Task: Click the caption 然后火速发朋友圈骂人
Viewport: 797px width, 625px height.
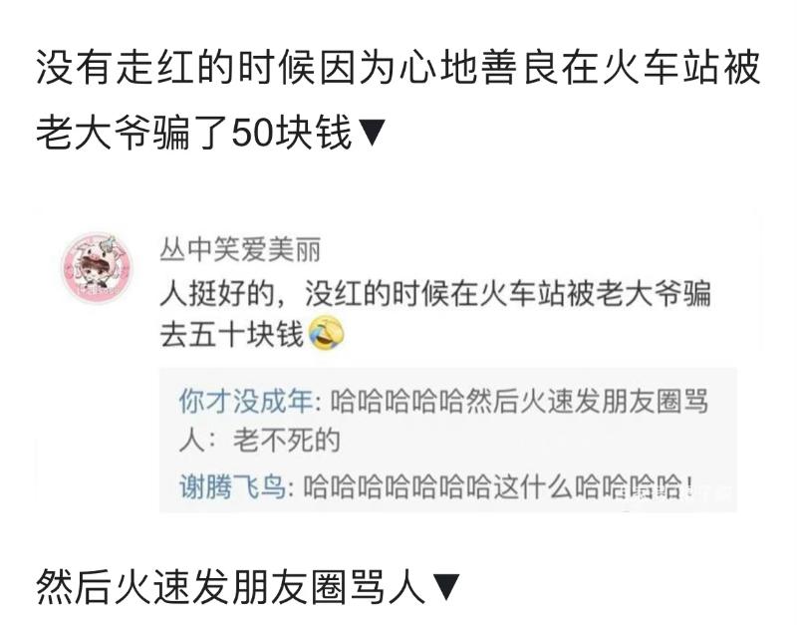Action: click(x=231, y=587)
